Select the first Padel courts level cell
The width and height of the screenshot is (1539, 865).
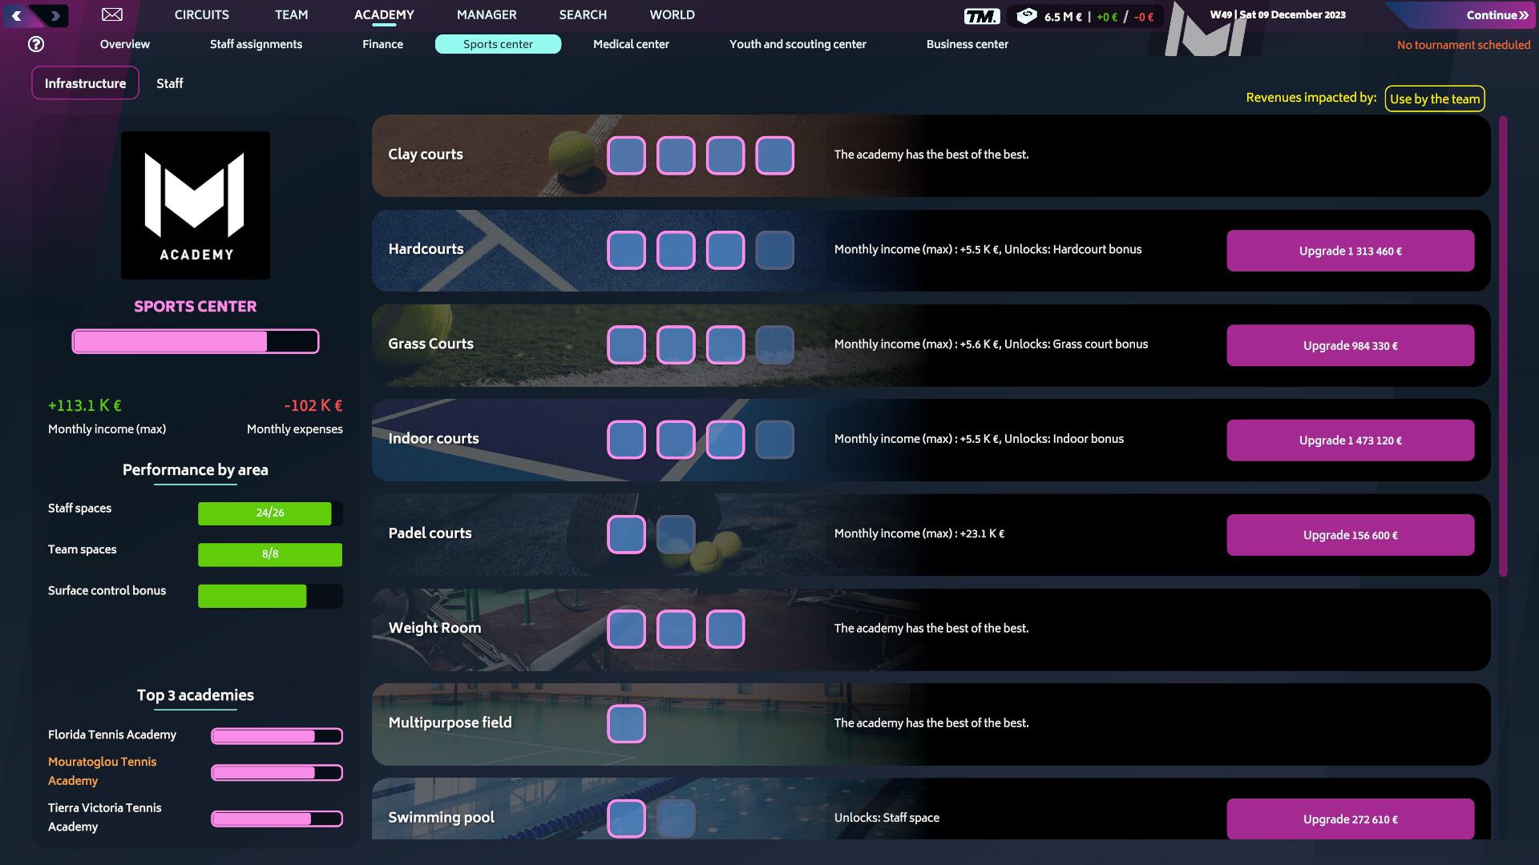click(x=626, y=533)
